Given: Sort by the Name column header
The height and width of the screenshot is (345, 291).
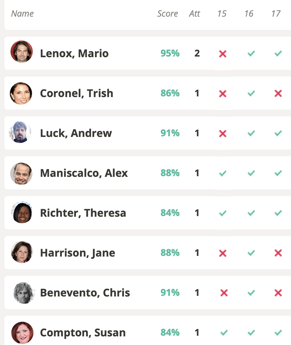Looking at the screenshot, I should point(23,14).
